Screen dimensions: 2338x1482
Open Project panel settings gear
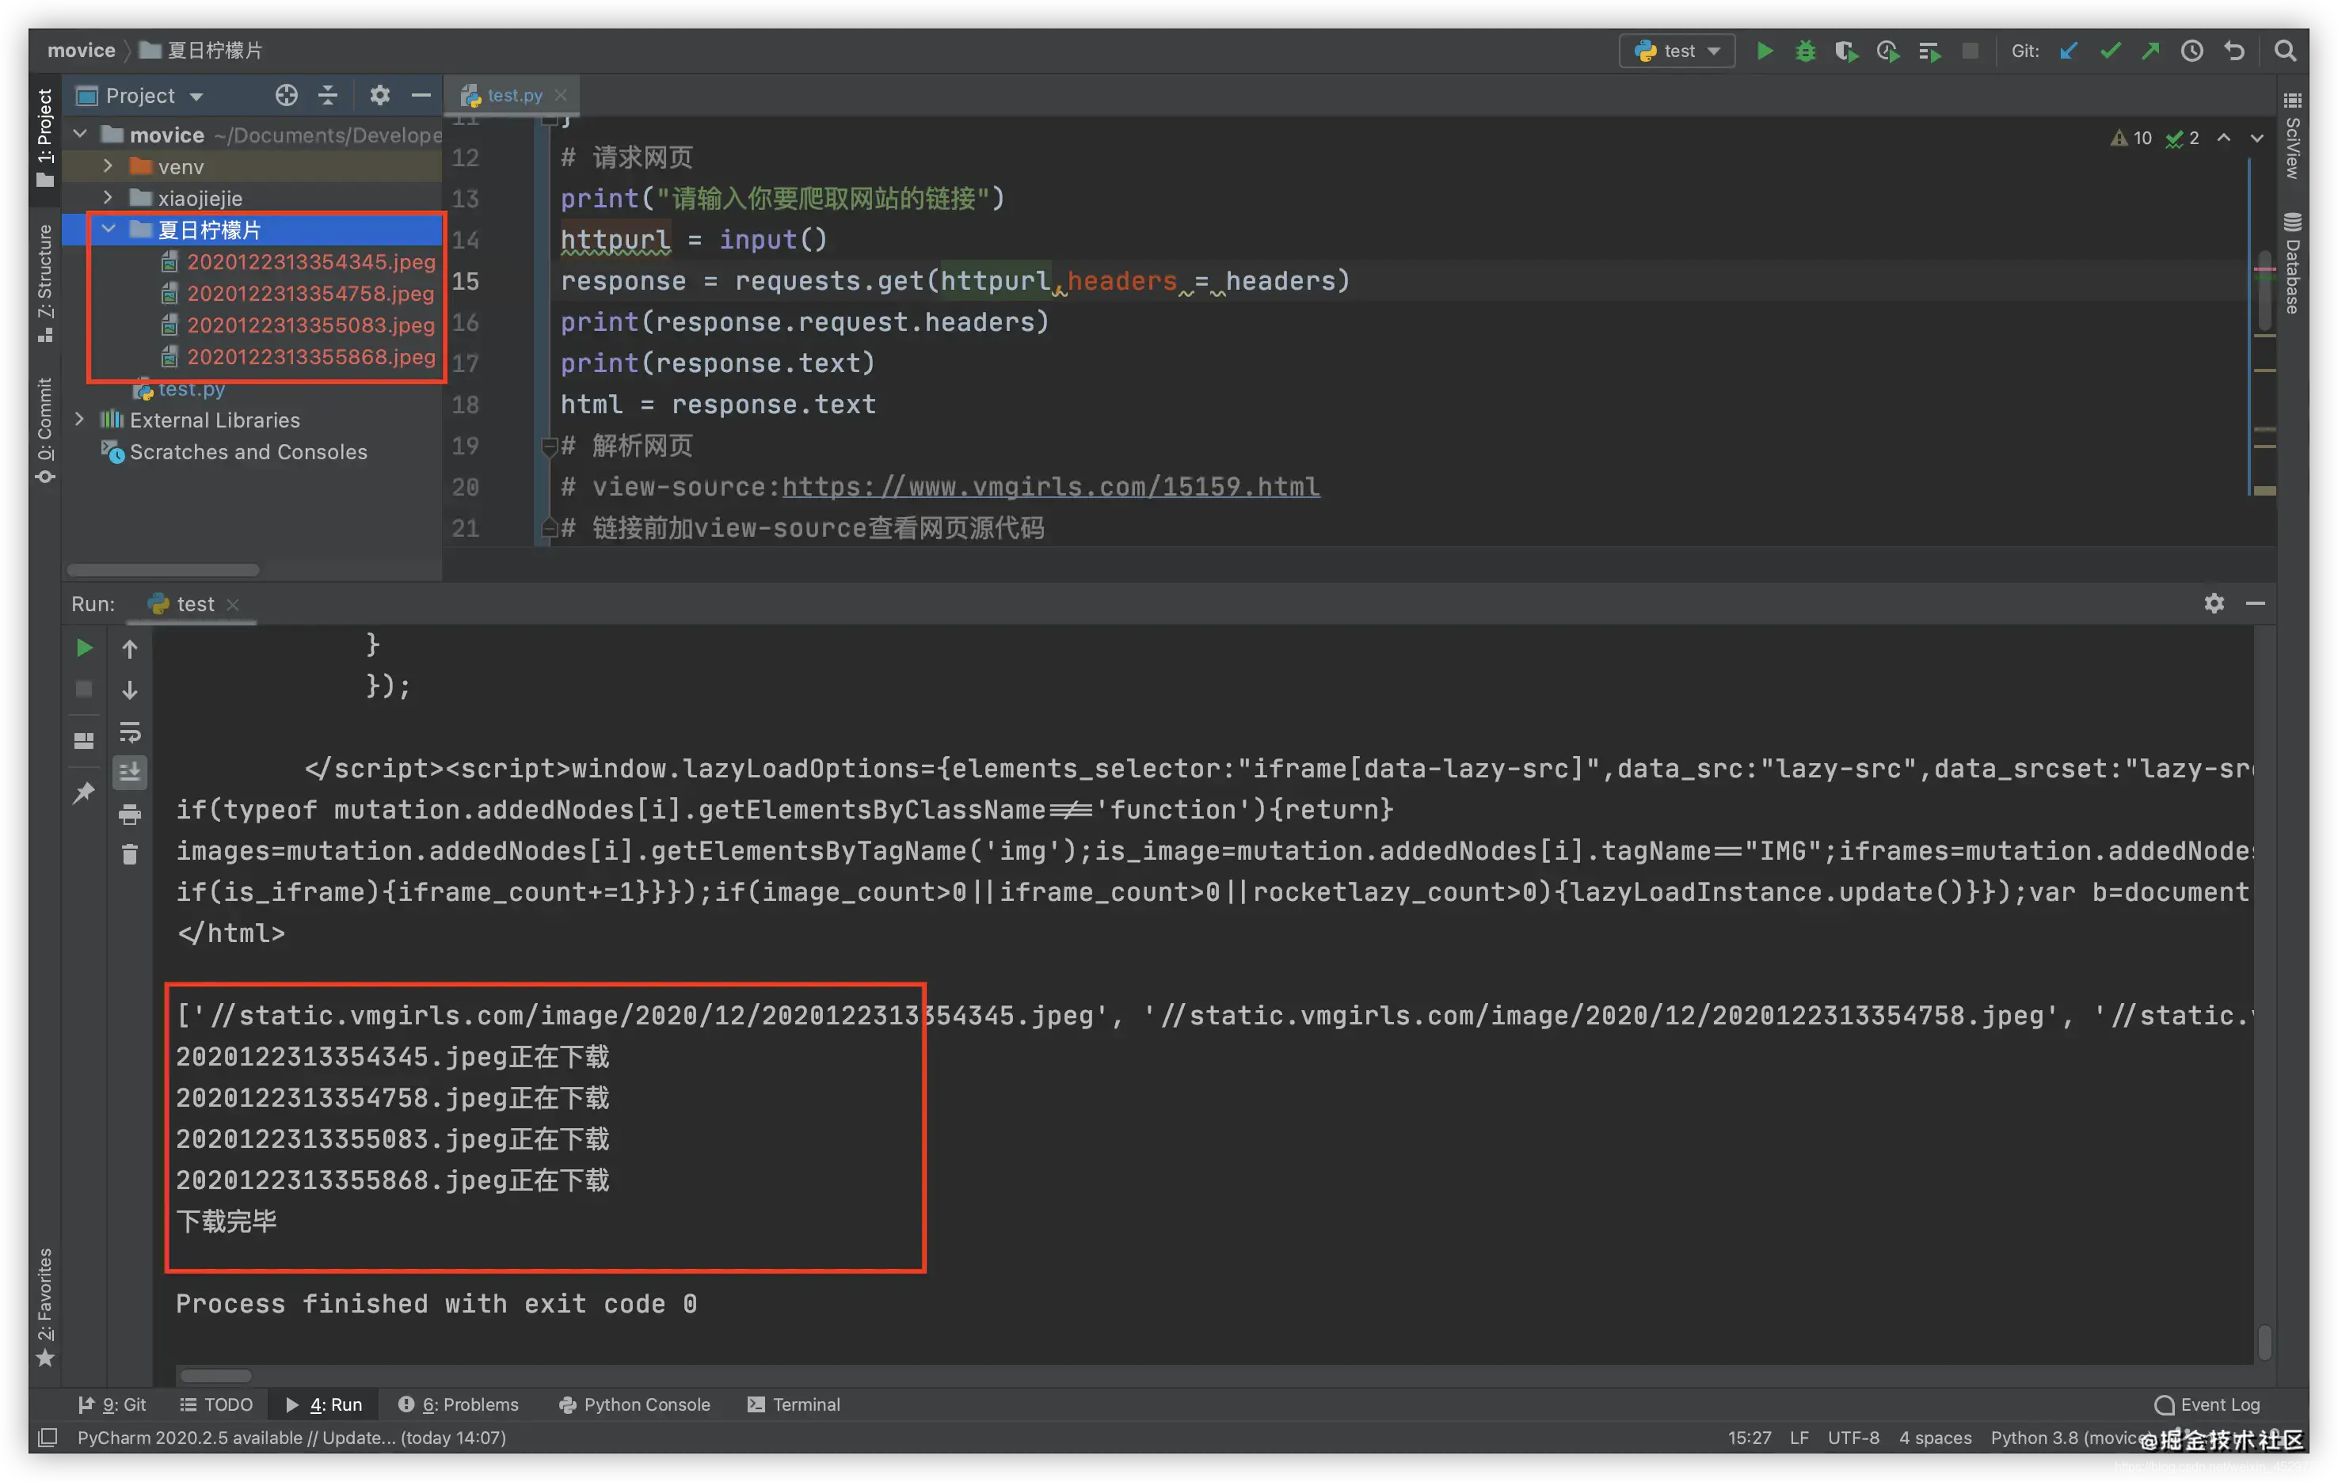pyautogui.click(x=379, y=95)
